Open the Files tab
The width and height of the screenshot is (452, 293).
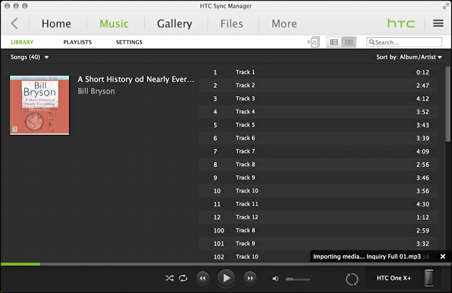point(232,23)
